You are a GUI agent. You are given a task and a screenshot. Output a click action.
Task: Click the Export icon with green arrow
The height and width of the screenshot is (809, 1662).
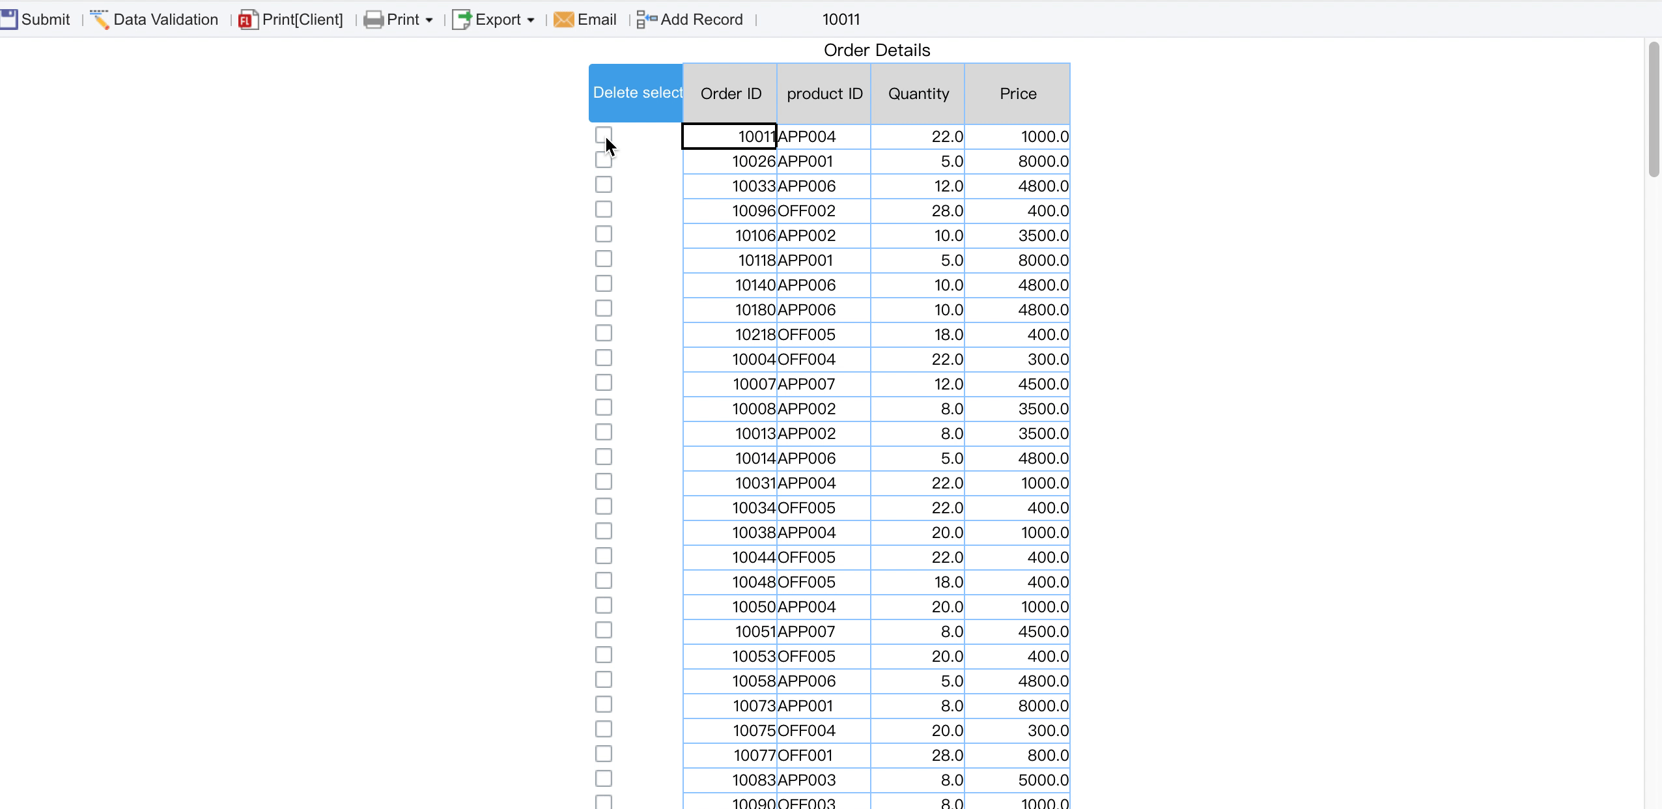(462, 20)
